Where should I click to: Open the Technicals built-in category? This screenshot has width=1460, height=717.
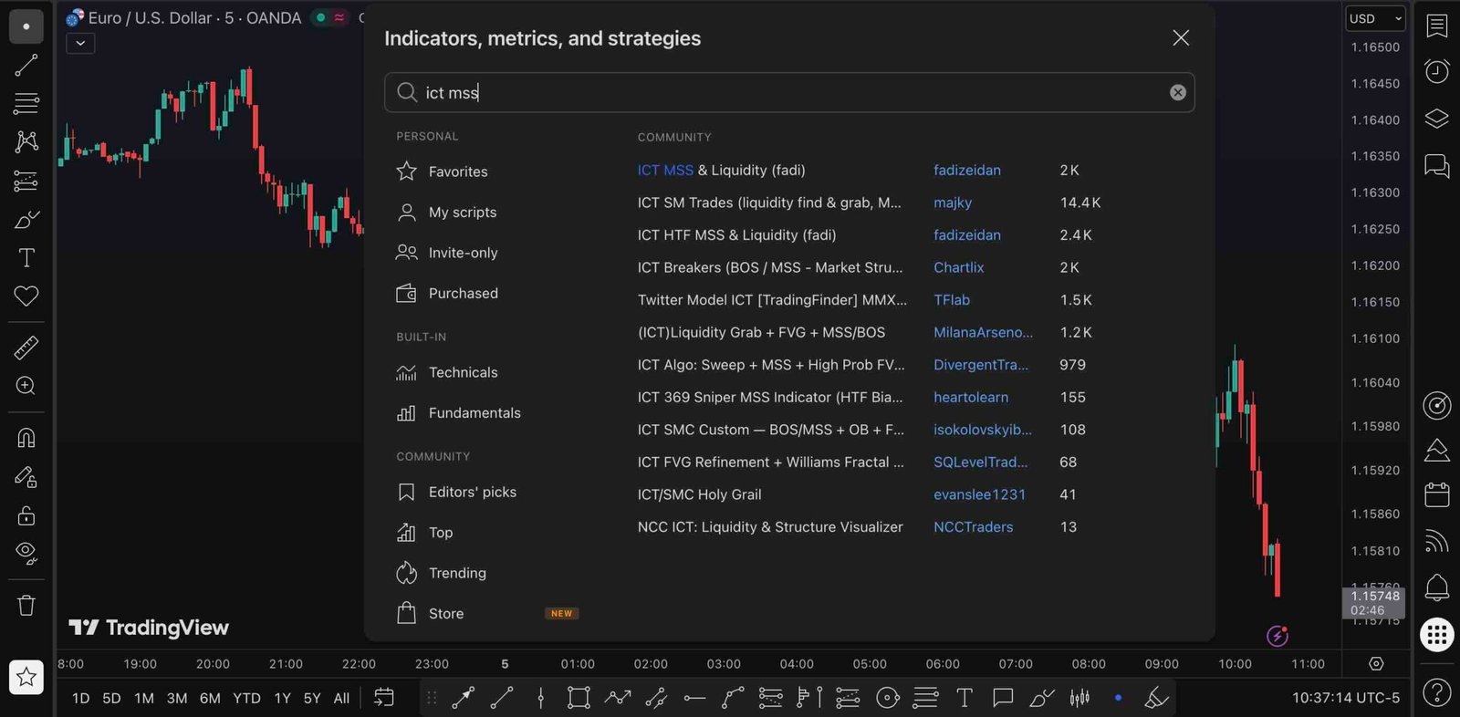[447, 372]
